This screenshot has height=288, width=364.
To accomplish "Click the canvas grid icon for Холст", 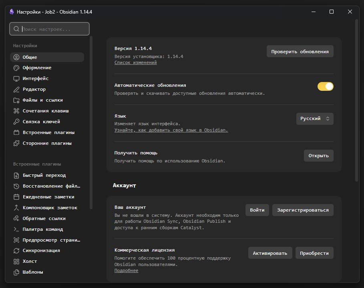I will click(16, 261).
